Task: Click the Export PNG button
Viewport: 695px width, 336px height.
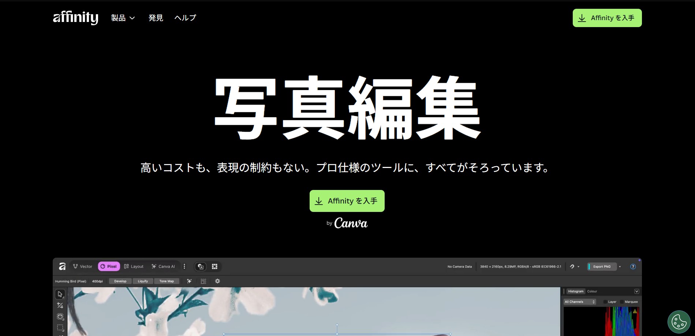Action: point(602,266)
